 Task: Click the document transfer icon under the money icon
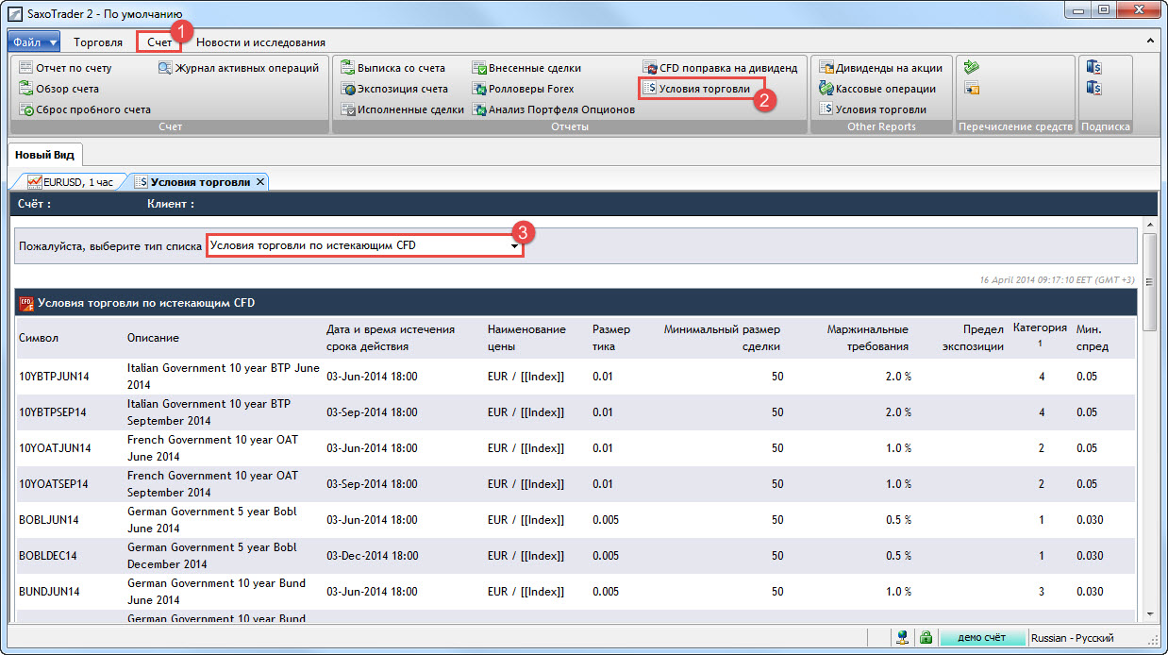click(972, 89)
